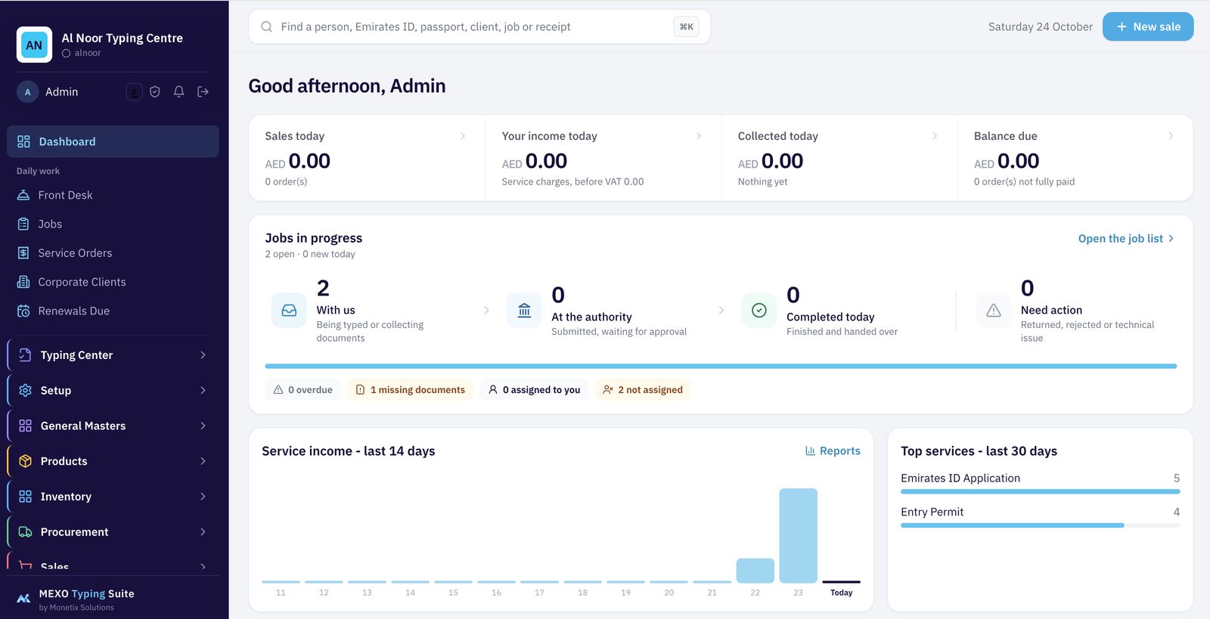Click the Entry Permit service row
This screenshot has height=619, width=1210.
1040,516
